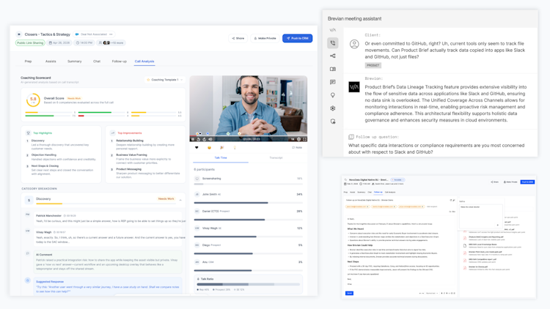The width and height of the screenshot is (550, 309).
Task: React with the party popper emoji under video
Action: point(221,147)
